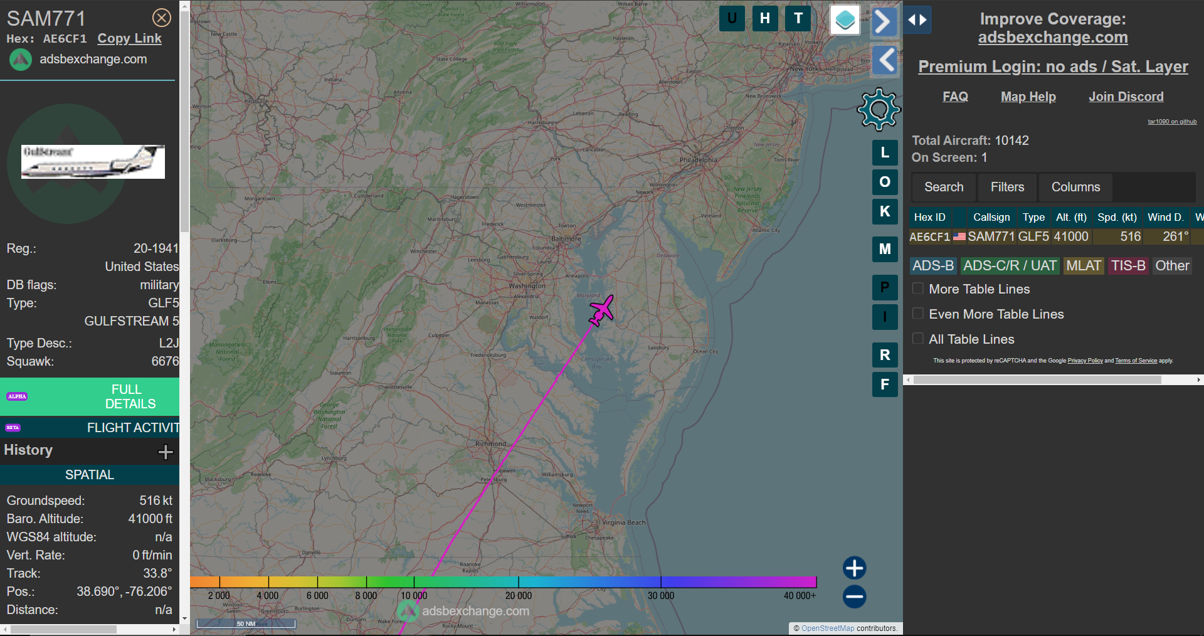
Task: Open the tar1090 on github link
Action: click(1172, 122)
